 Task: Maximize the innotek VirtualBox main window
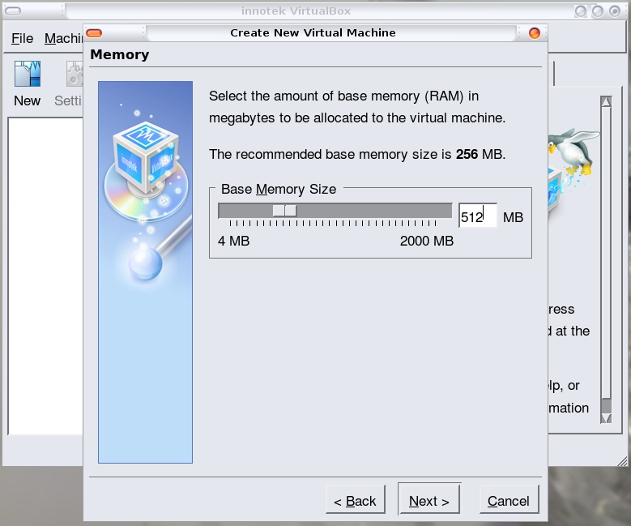(x=599, y=11)
